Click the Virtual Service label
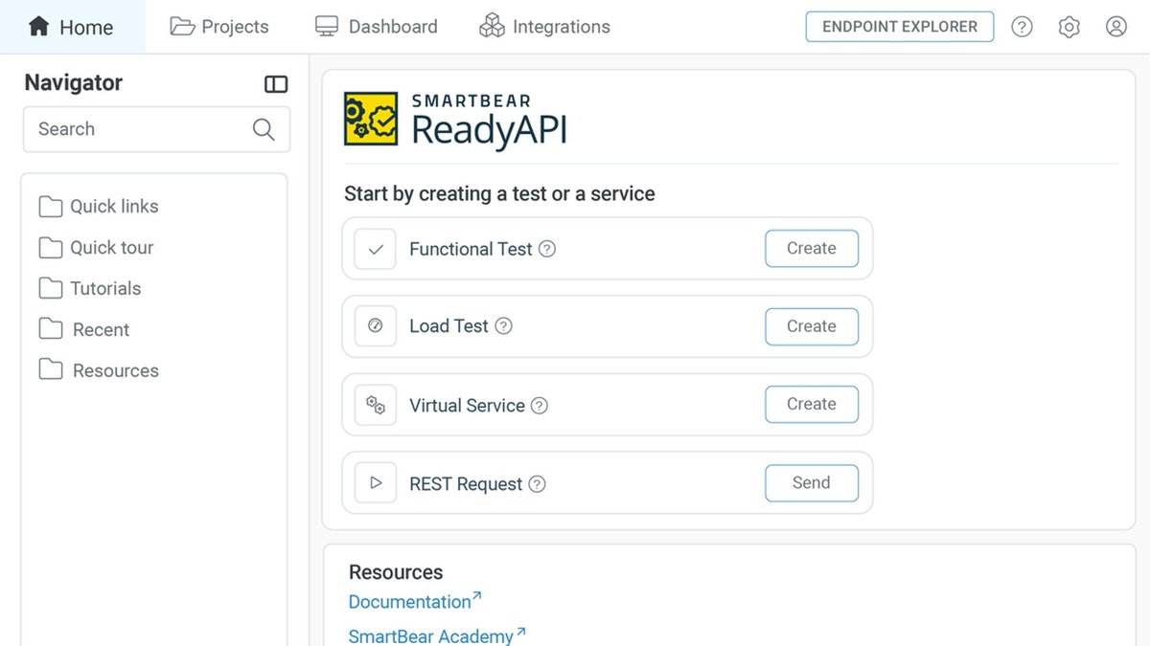Viewport: 1150px width, 646px height. 467,406
